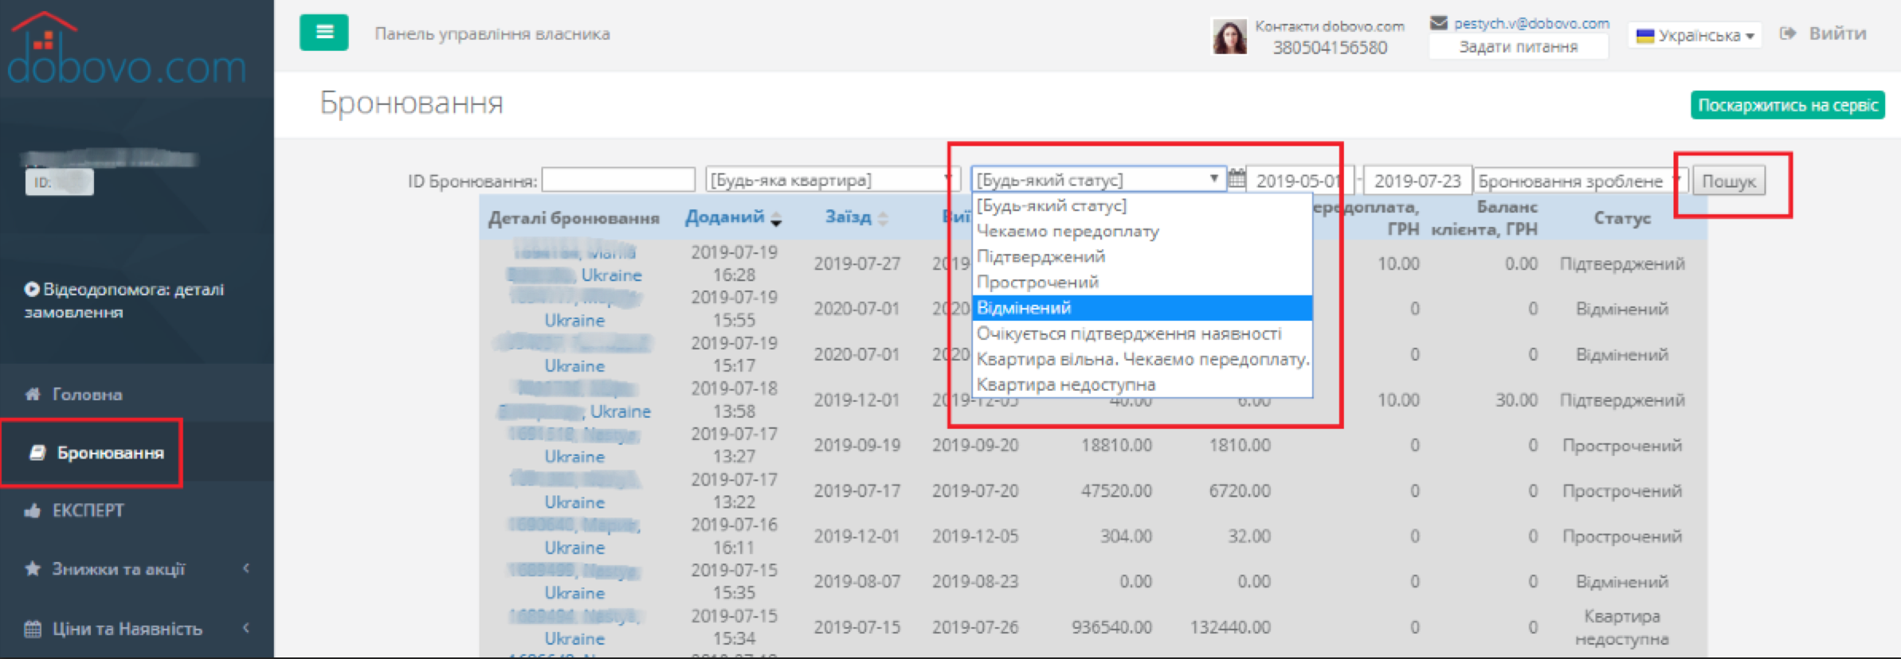Open the 'Знижки та акції' sidebar item
Image resolution: width=1901 pixels, height=659 pixels.
[119, 568]
